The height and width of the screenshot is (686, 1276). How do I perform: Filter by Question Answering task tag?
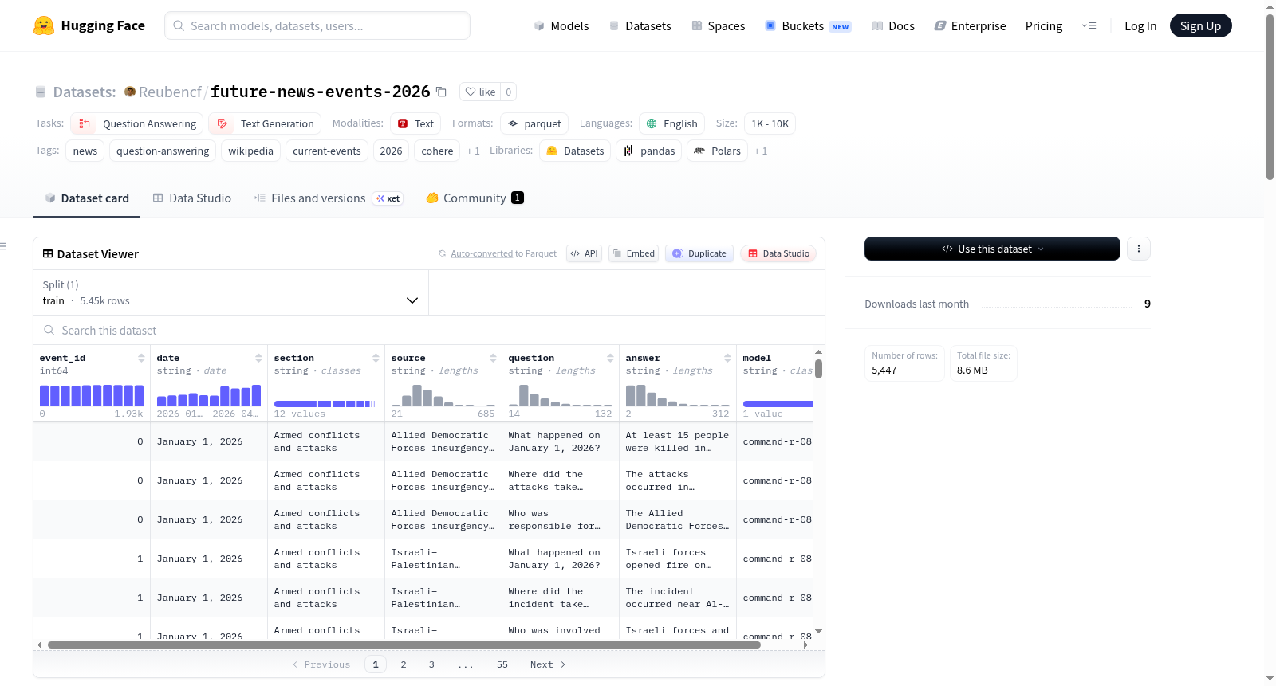point(137,123)
